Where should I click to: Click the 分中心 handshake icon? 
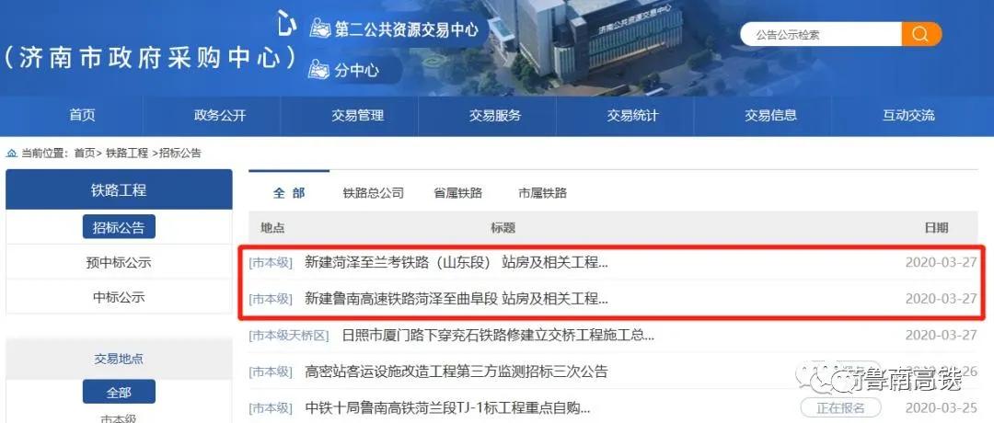[318, 68]
